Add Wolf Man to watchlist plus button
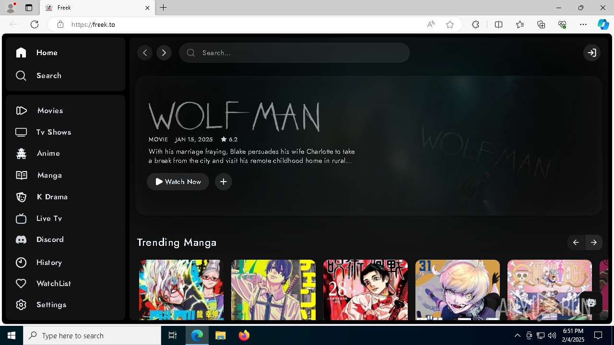Image resolution: width=614 pixels, height=345 pixels. 224,182
